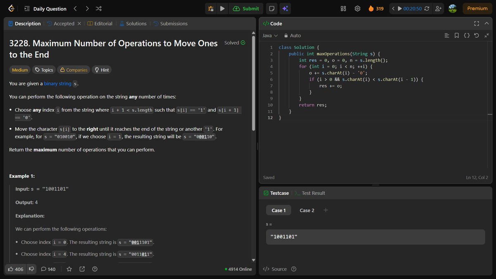
Task: Open the LeetCode home logo
Action: 11,8
